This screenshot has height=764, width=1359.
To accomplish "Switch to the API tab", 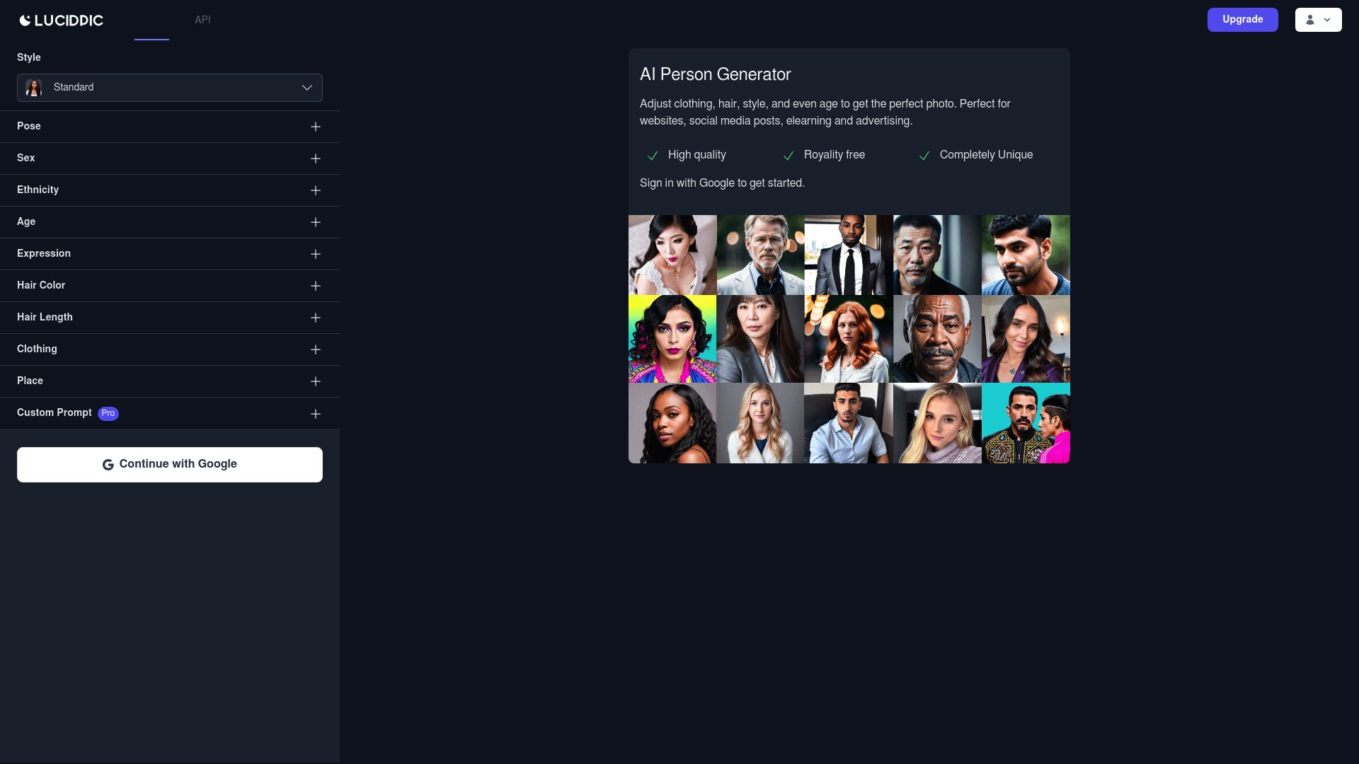I will 202,20.
